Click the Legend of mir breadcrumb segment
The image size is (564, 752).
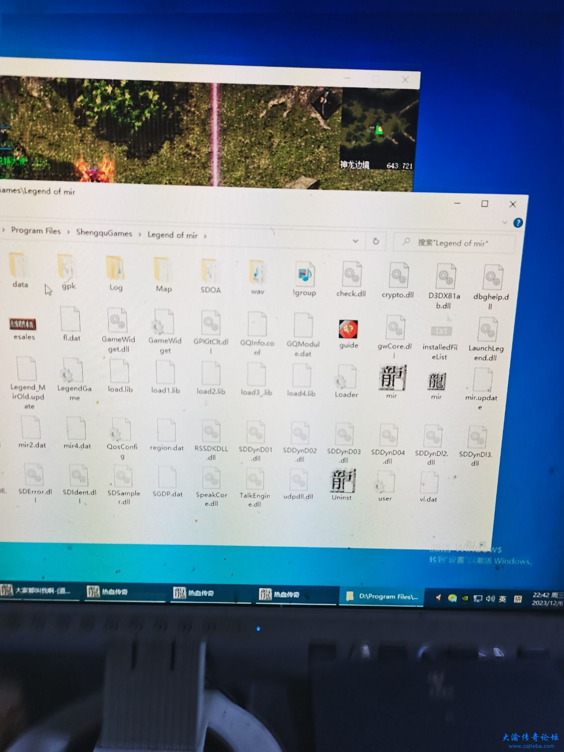(x=172, y=235)
